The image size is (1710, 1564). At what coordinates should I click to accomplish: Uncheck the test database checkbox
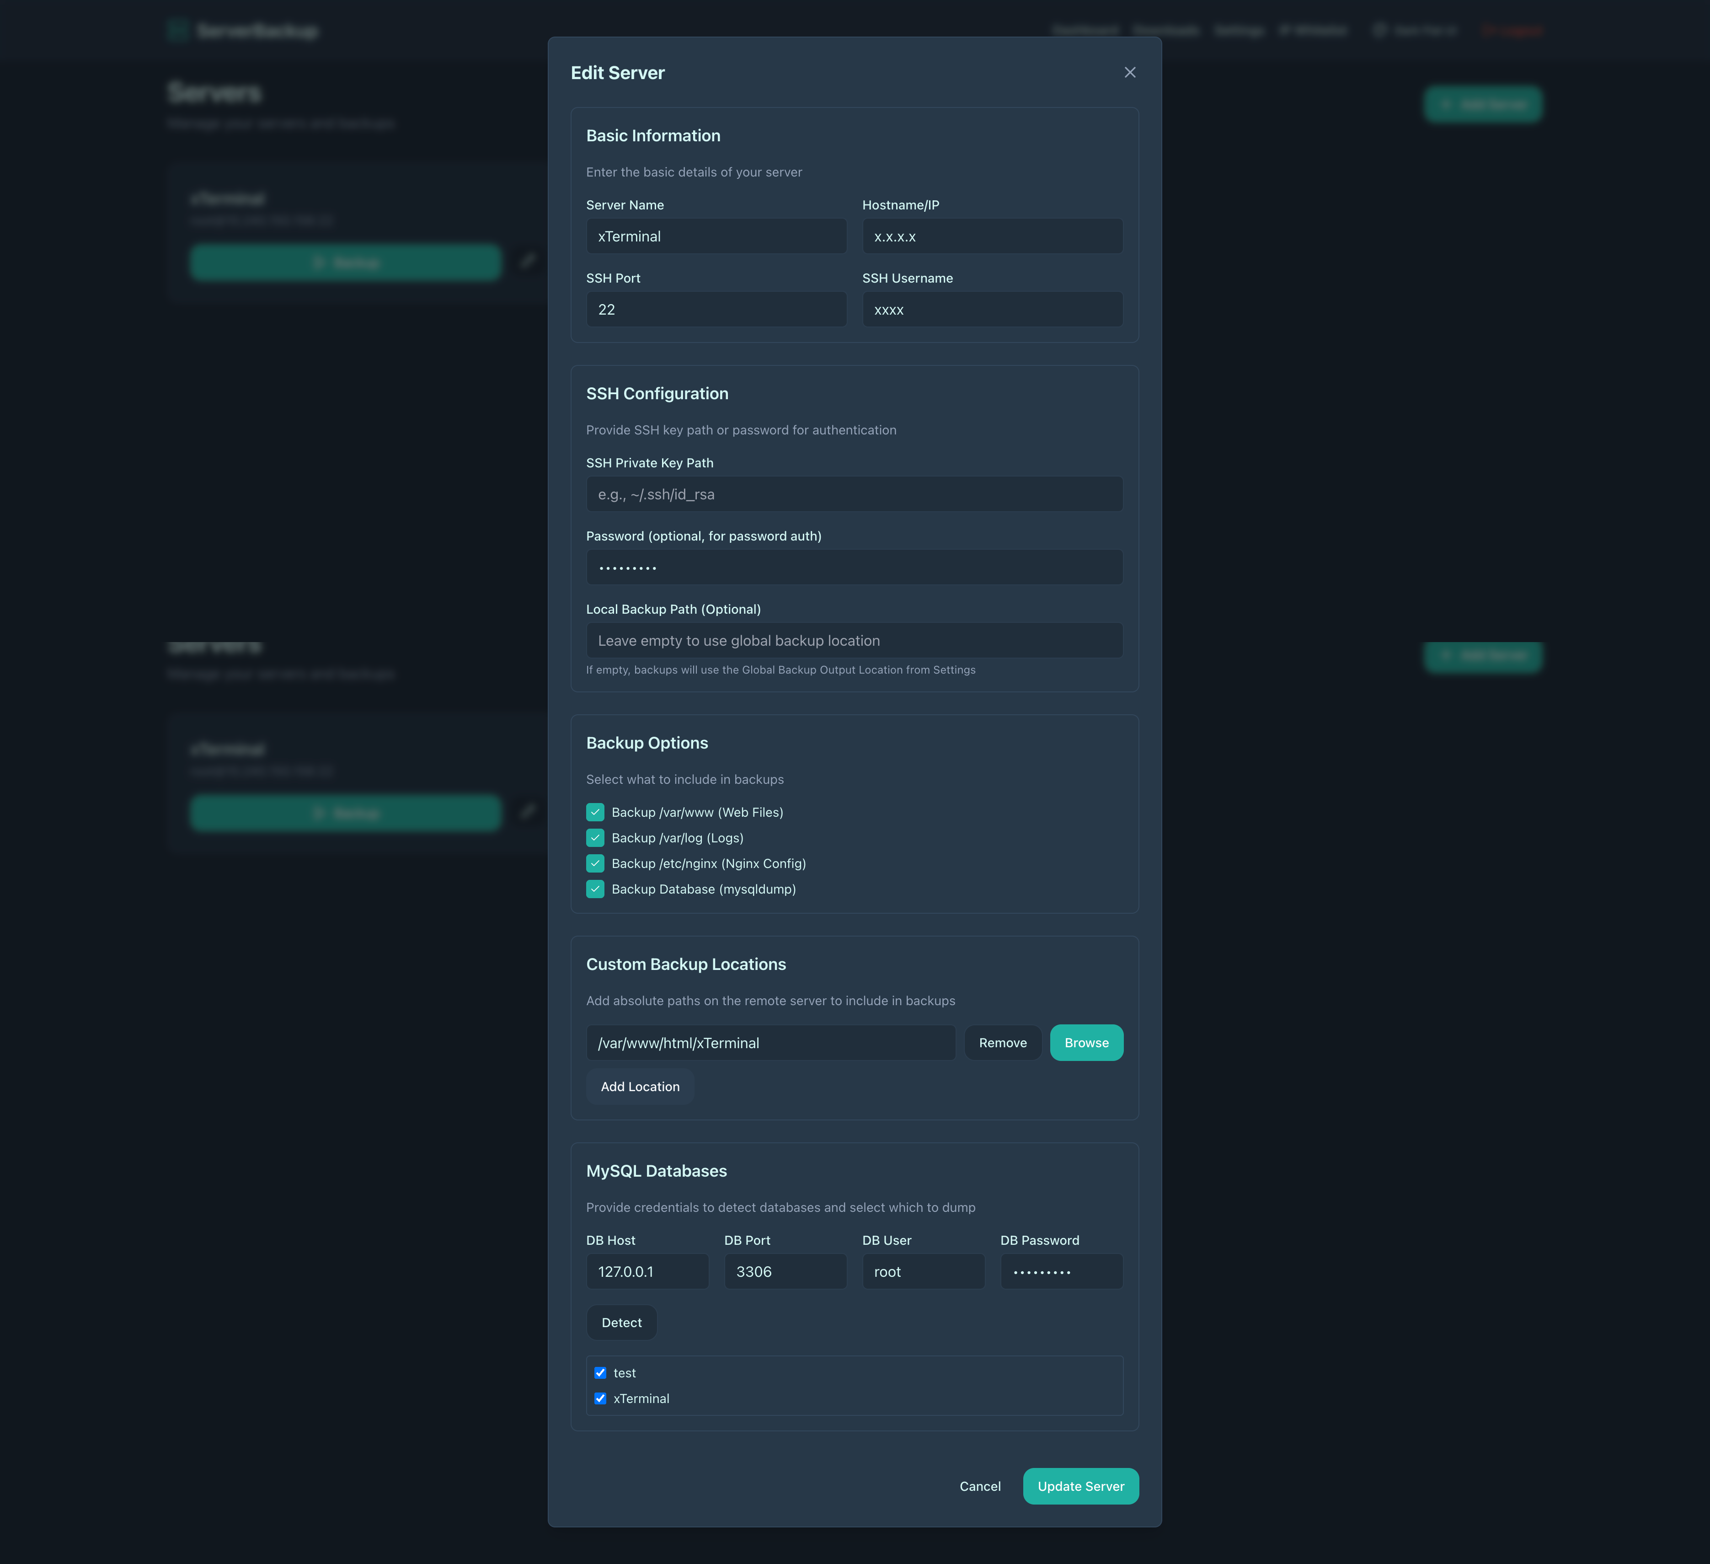600,1372
